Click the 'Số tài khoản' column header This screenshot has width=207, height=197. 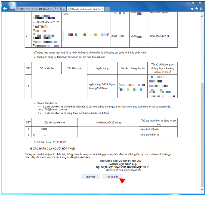tap(47, 68)
